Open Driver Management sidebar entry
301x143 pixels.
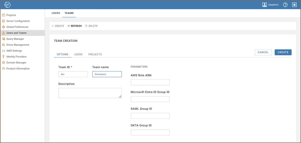pyautogui.click(x=18, y=45)
